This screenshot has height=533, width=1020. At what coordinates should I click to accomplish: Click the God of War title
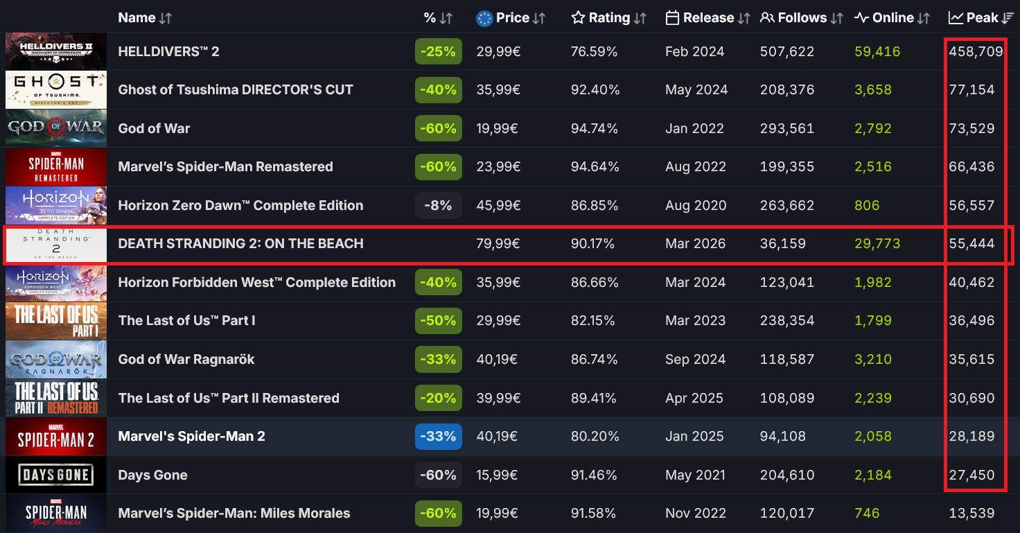pos(154,128)
